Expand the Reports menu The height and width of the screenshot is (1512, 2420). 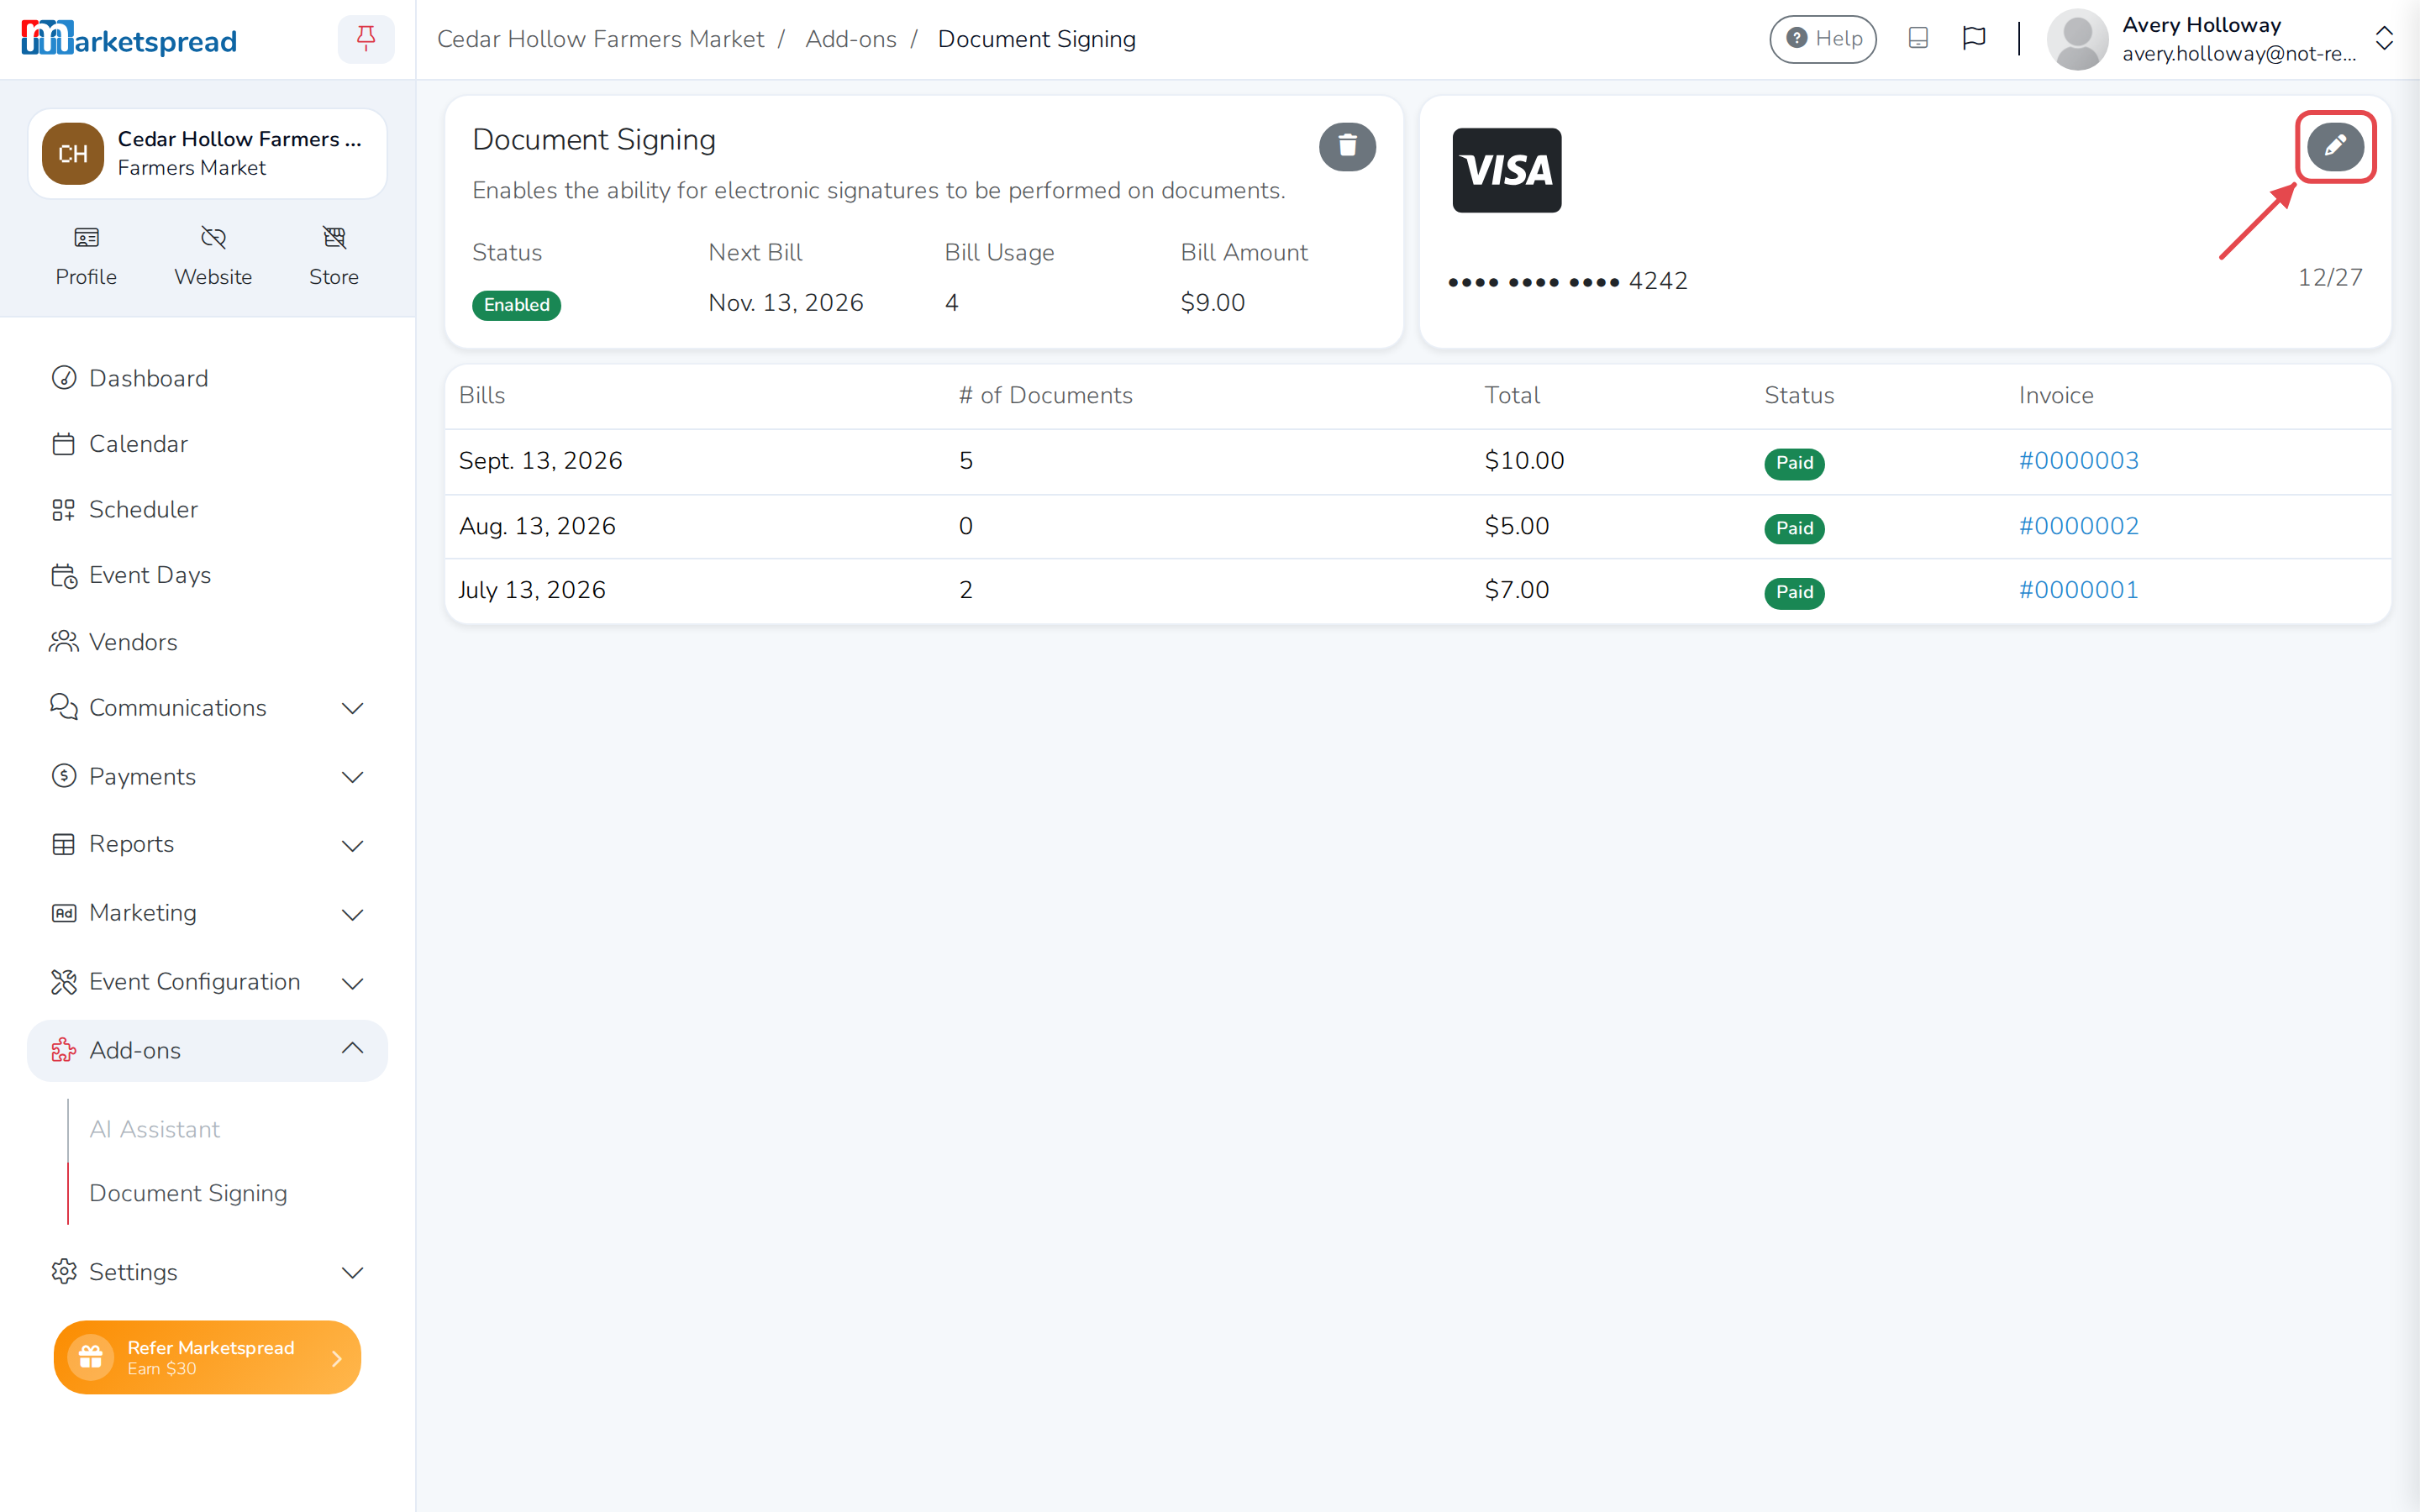click(207, 845)
